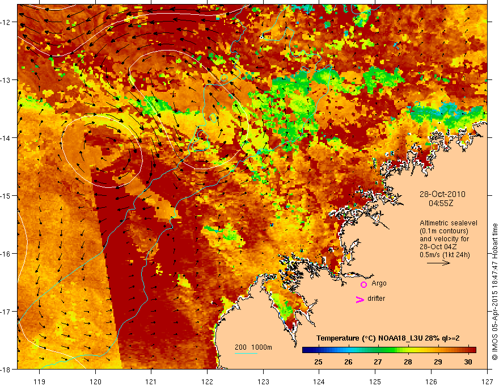Click longitude axis label 124

(319, 381)
